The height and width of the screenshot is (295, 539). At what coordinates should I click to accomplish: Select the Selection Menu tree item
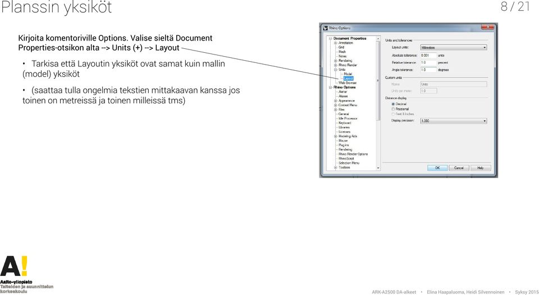point(349,163)
